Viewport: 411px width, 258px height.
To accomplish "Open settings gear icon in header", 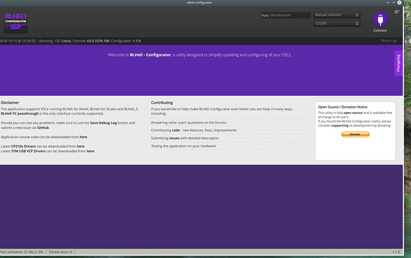I will click(397, 12).
